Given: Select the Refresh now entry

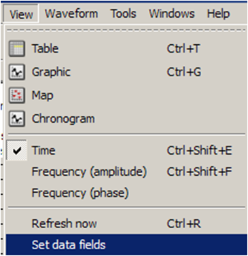Looking at the screenshot, I should pos(126,223).
